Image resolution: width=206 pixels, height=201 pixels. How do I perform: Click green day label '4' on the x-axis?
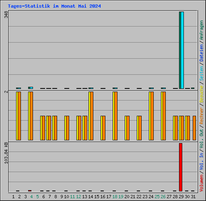click(31, 197)
